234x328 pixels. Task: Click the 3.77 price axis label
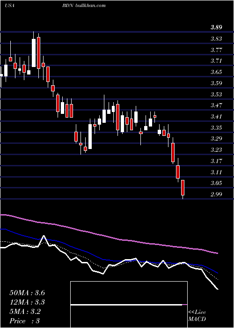[x=216, y=50]
